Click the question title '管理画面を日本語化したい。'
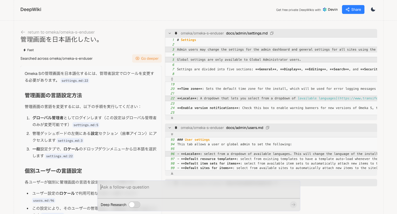The width and height of the screenshot is (397, 214). click(61, 40)
